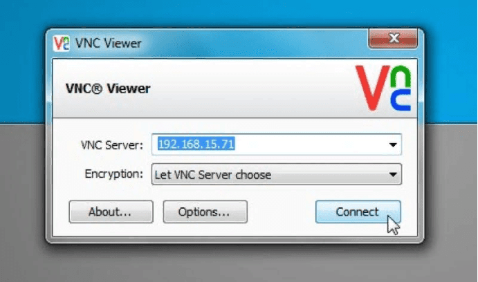Close the VNC Viewer window

(x=393, y=39)
